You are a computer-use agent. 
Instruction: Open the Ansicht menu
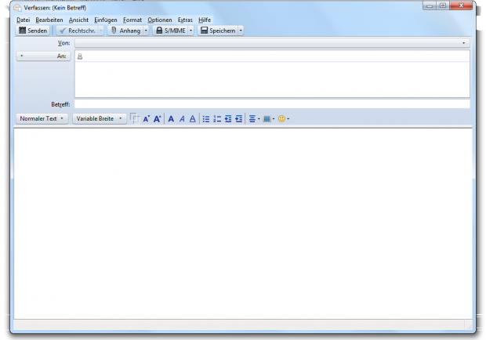pos(78,20)
